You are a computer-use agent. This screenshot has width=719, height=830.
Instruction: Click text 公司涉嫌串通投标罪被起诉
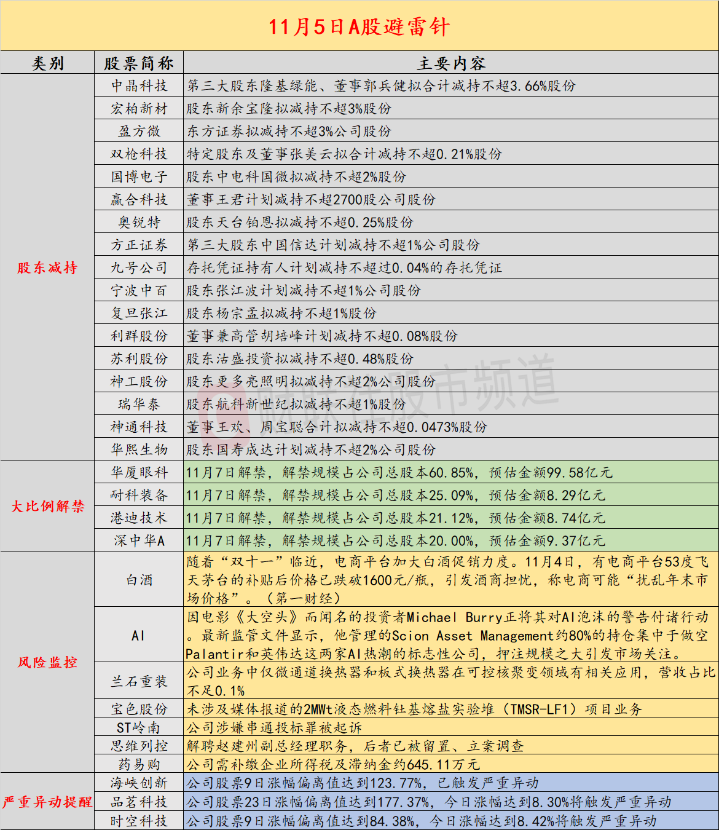(x=274, y=727)
